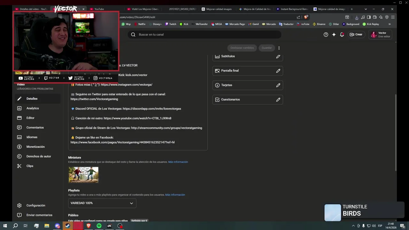This screenshot has height=230, width=409.
Task: Switch to the Mejora de Calidad de Imagen tab
Action: coord(255,9)
